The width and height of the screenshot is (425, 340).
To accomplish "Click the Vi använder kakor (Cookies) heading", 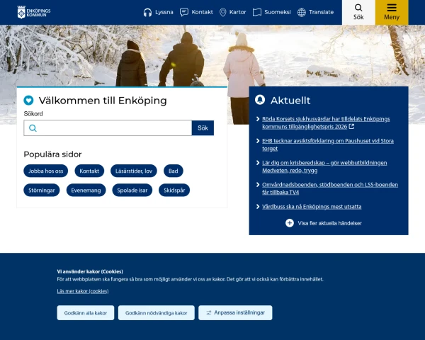I will (x=90, y=271).
